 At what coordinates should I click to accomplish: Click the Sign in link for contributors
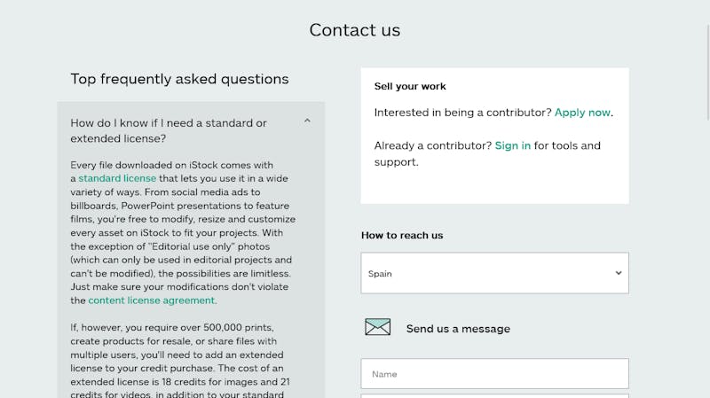point(513,145)
